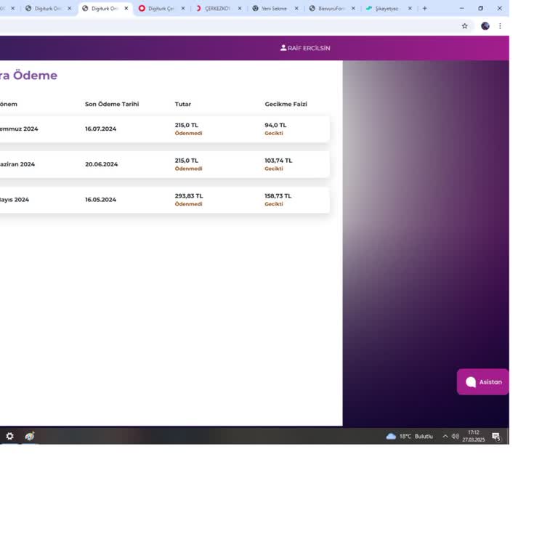Expand the hidden system tray icons chevron
This screenshot has width=558, height=558.
point(445,436)
